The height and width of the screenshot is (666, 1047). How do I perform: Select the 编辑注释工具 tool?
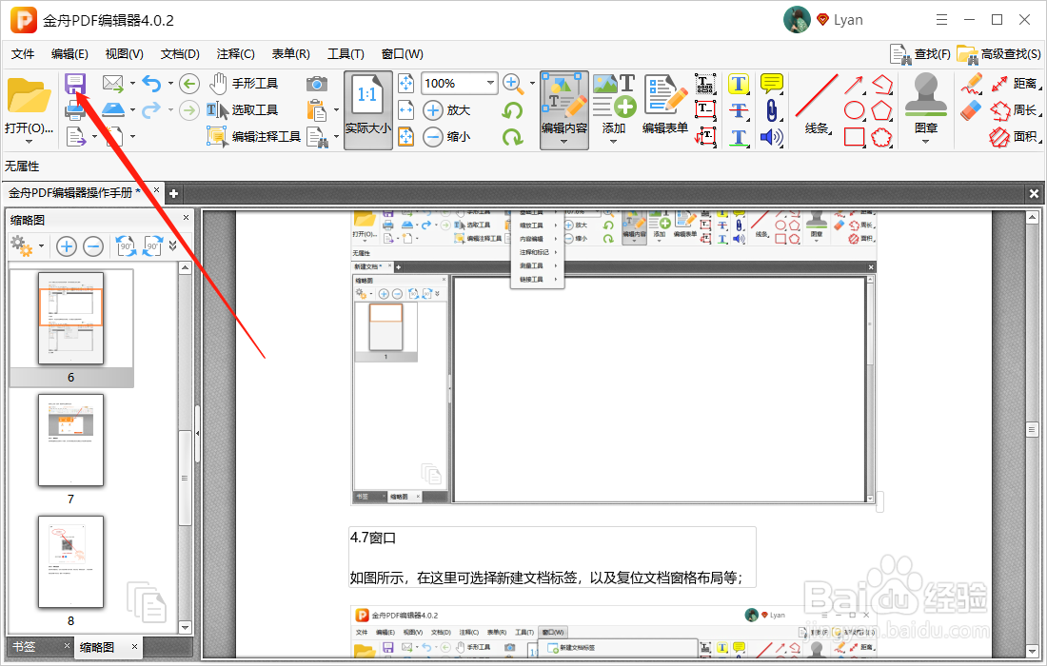253,137
